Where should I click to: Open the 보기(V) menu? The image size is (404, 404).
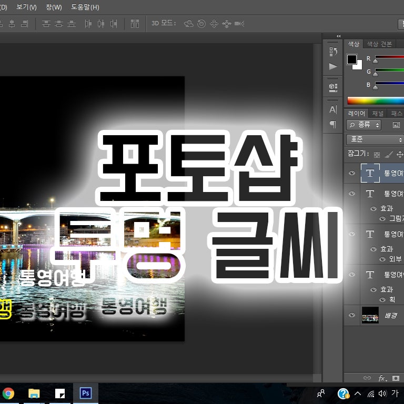[26, 7]
